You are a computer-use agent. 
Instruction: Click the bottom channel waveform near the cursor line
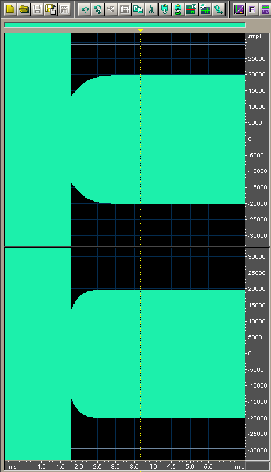click(x=140, y=354)
